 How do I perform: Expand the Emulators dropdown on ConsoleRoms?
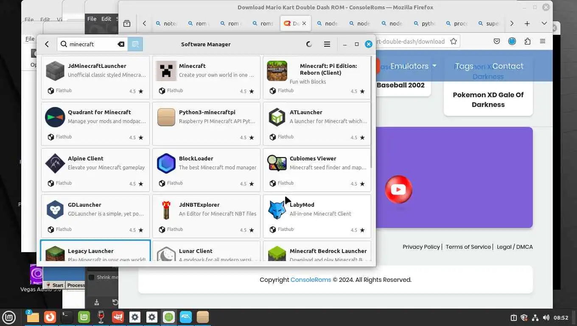coord(413,66)
